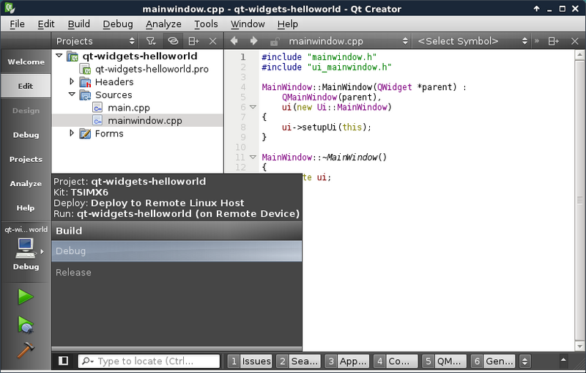Image resolution: width=586 pixels, height=373 pixels.
Task: Select the Debug build configuration
Action: 177,251
